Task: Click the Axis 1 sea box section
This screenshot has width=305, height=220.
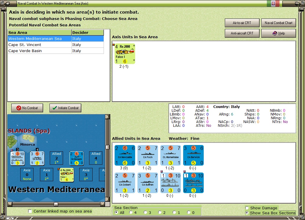Action: click(x=47, y=175)
